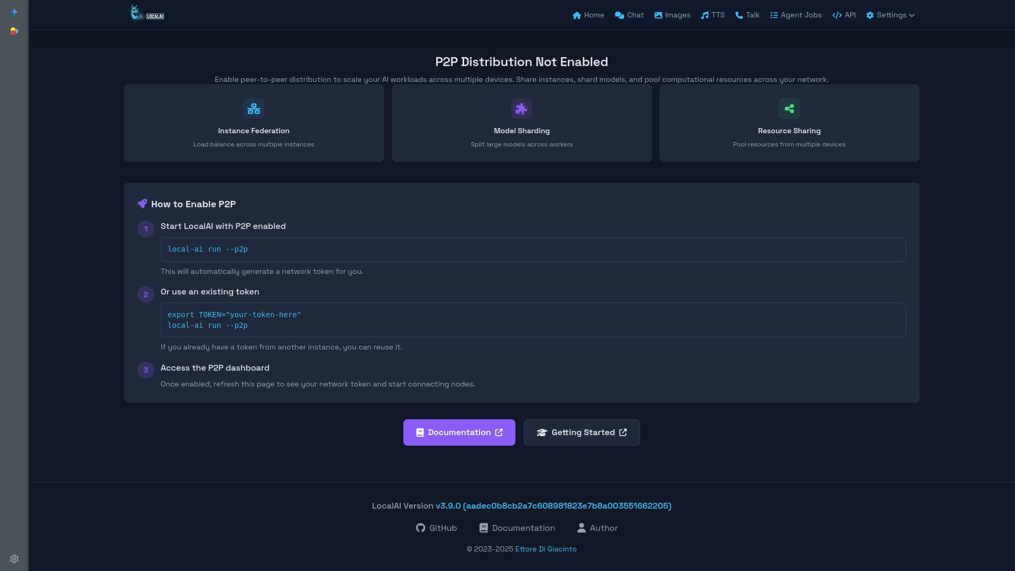1015x571 pixels.
Task: Go to Home in the navigation bar
Action: coord(588,15)
